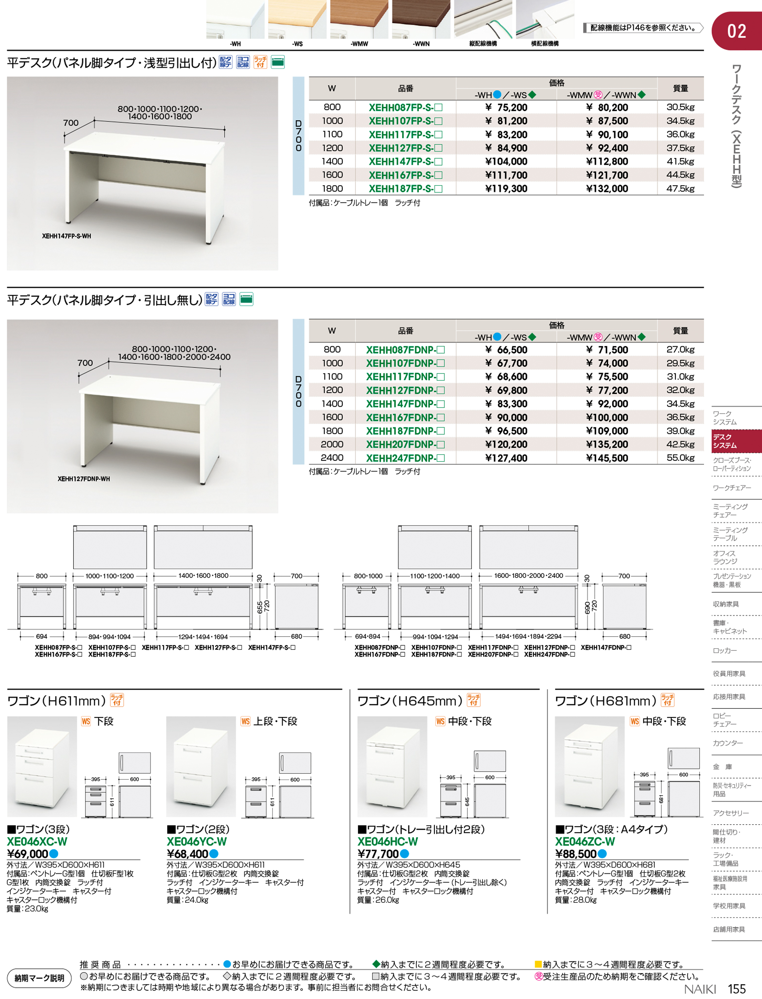
Task: Click the 配線タテ icon in first desk heading
Action: tap(225, 62)
